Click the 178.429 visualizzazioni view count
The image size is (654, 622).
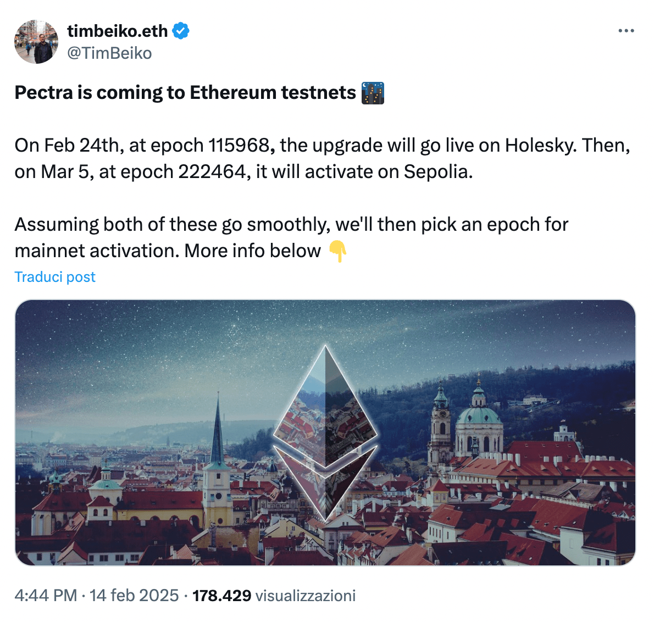click(274, 596)
